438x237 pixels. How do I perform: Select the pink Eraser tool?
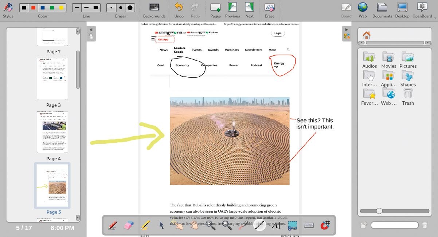tap(129, 225)
